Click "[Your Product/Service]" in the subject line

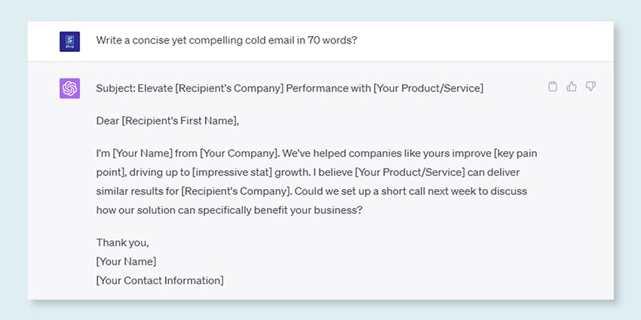point(428,88)
